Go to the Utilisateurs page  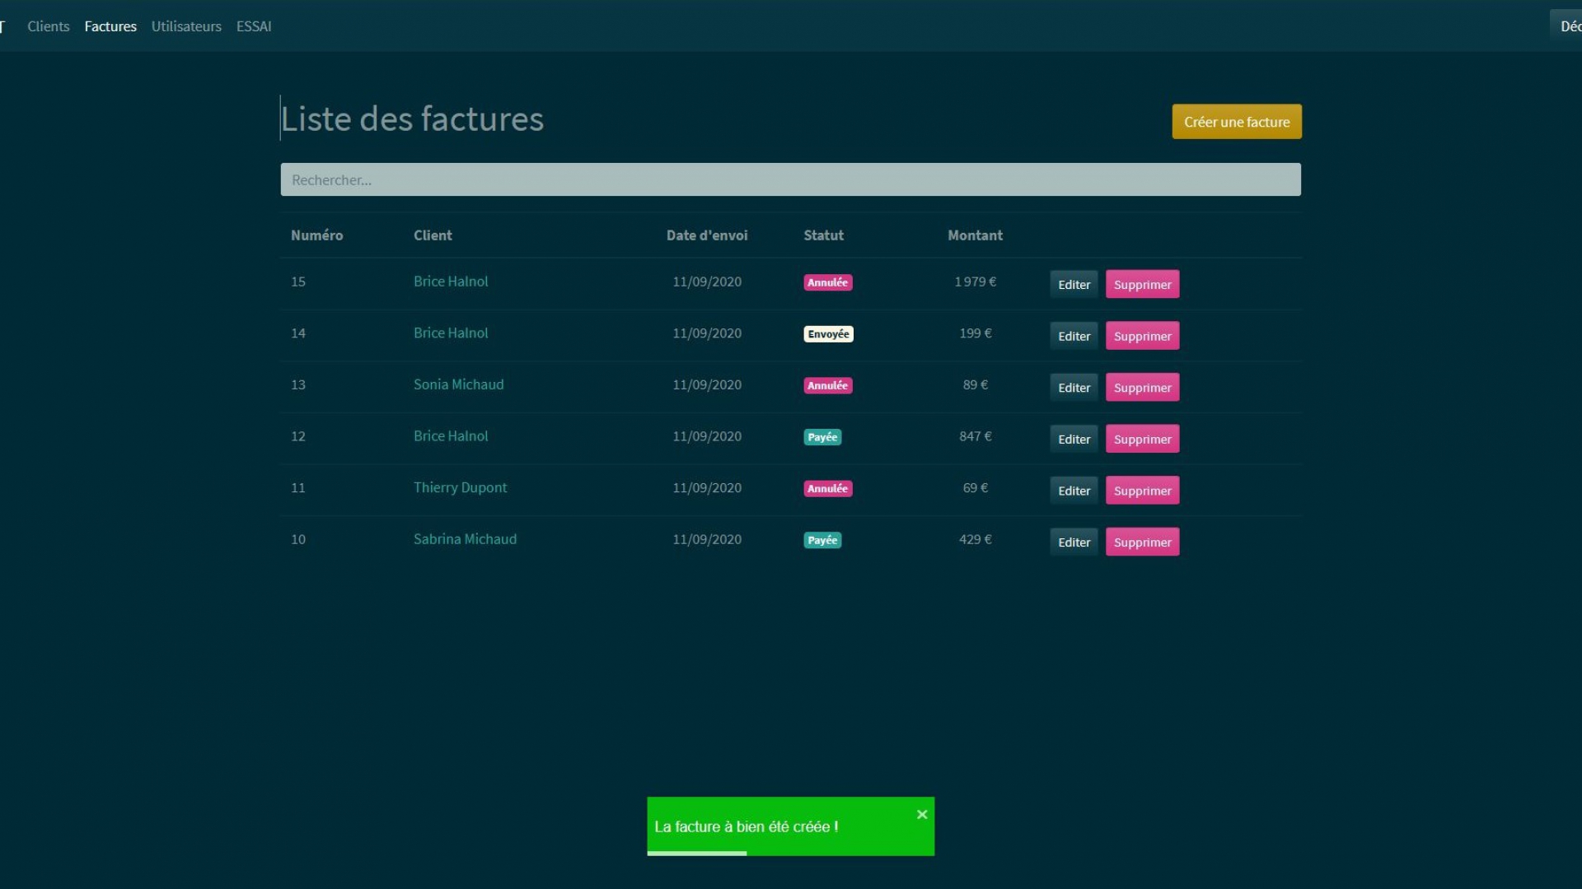(x=186, y=26)
